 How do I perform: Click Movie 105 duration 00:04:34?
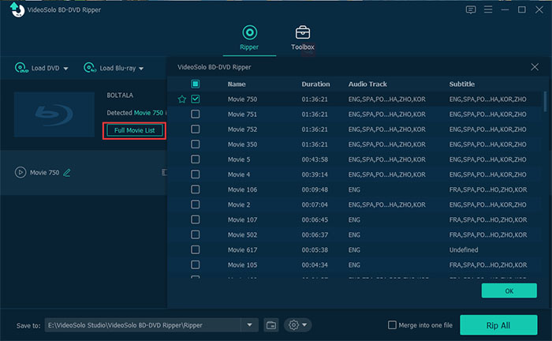point(315,265)
